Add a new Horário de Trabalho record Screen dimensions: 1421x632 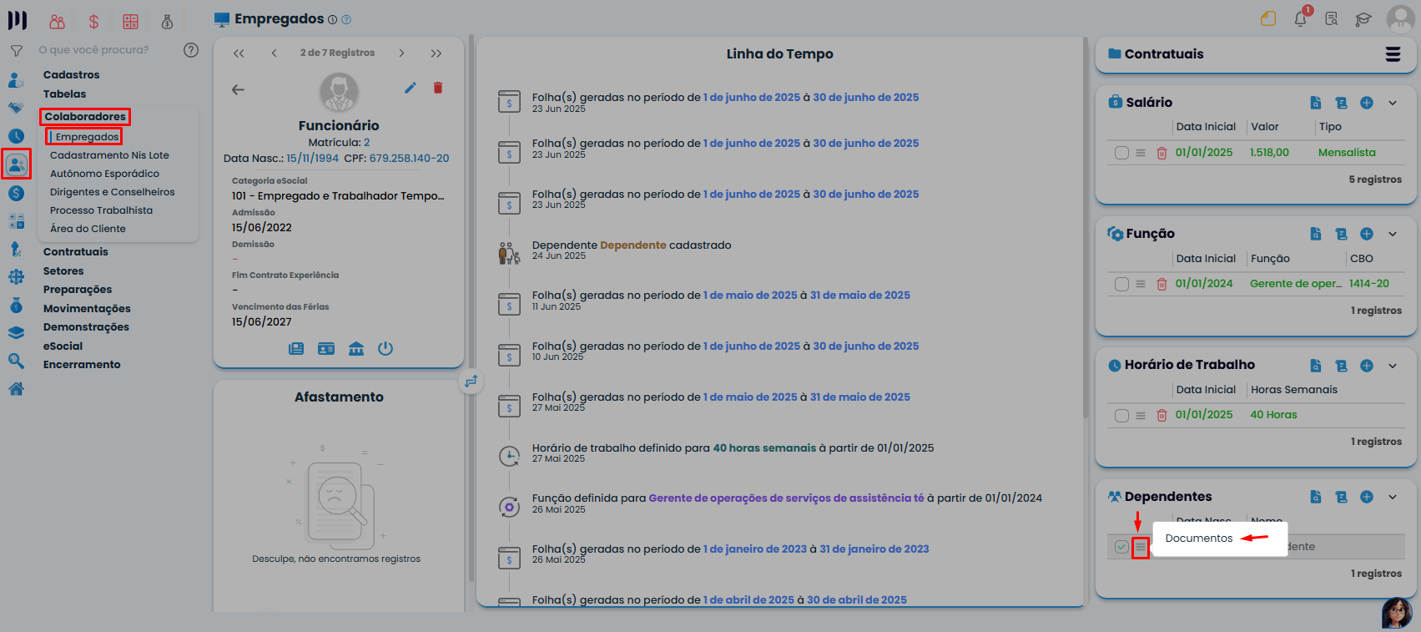click(1367, 366)
